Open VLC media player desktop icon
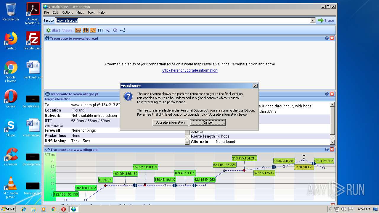 tap(11, 188)
